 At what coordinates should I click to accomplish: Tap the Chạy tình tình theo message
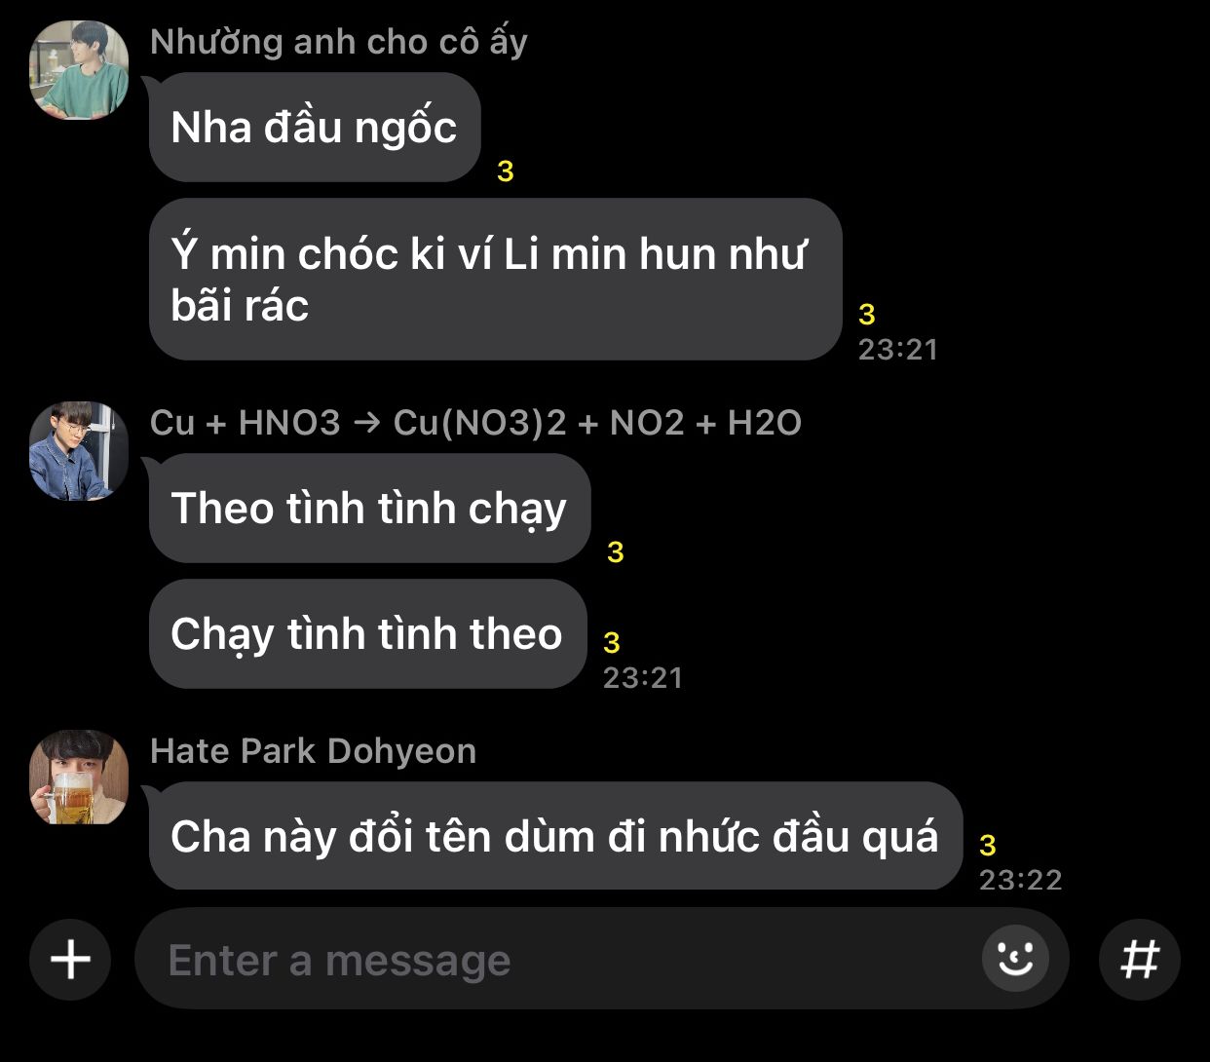(368, 633)
